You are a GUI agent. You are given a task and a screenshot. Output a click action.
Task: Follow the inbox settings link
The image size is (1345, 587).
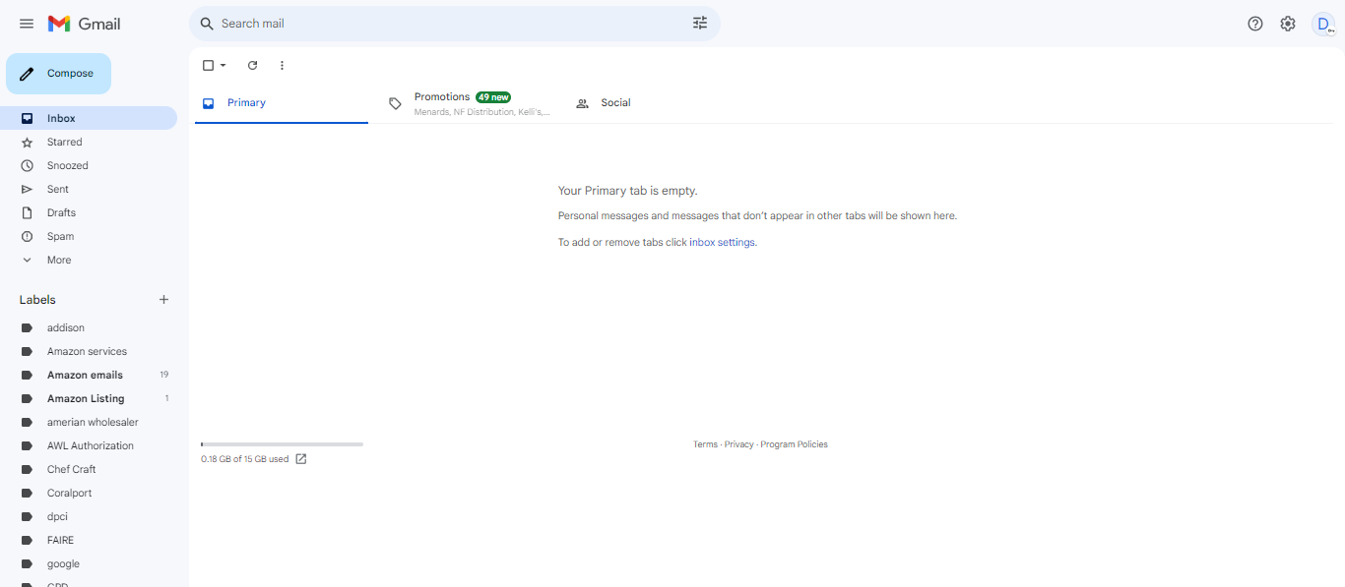(722, 243)
